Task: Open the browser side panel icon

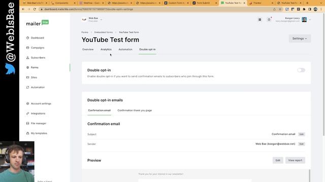Action: click(x=310, y=9)
